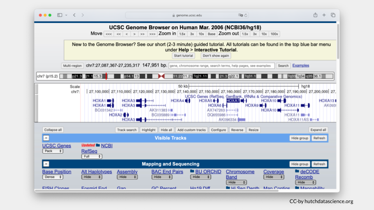
Task: Click the Reverse button
Action: [237, 130]
